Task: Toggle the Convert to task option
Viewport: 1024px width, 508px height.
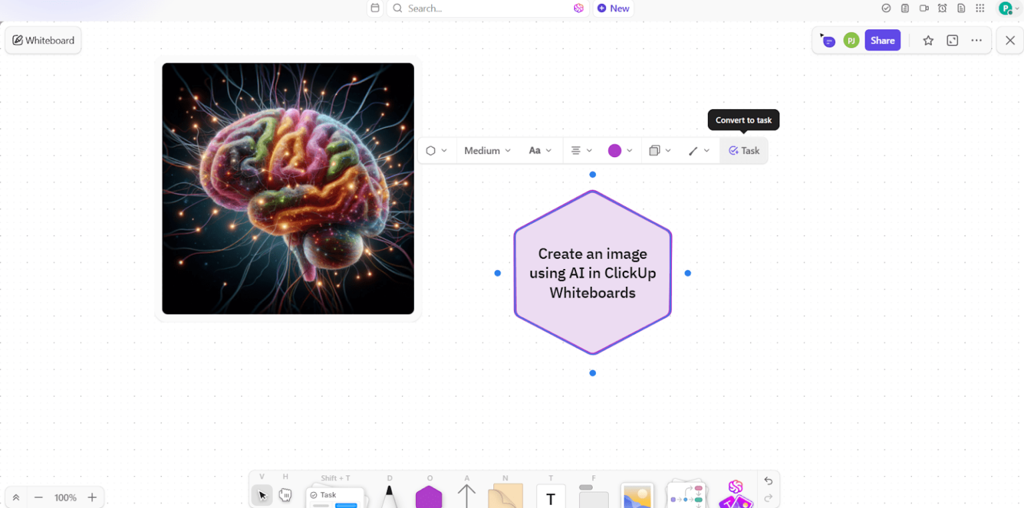Action: coord(744,150)
